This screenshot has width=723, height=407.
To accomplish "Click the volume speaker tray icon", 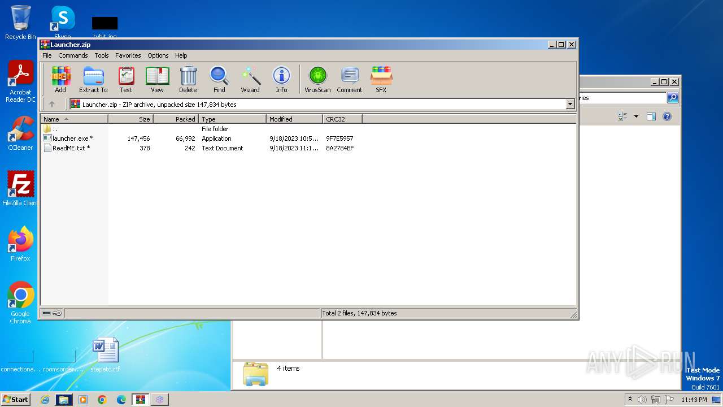I will coord(642,400).
